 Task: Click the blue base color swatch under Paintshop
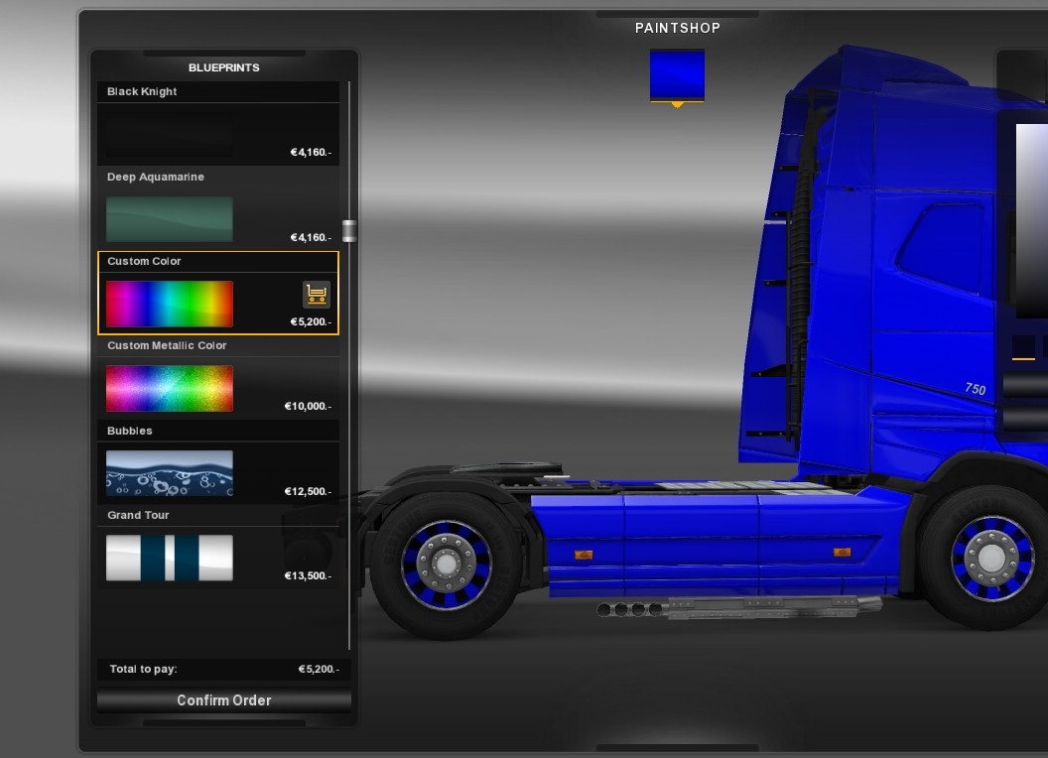coord(677,74)
